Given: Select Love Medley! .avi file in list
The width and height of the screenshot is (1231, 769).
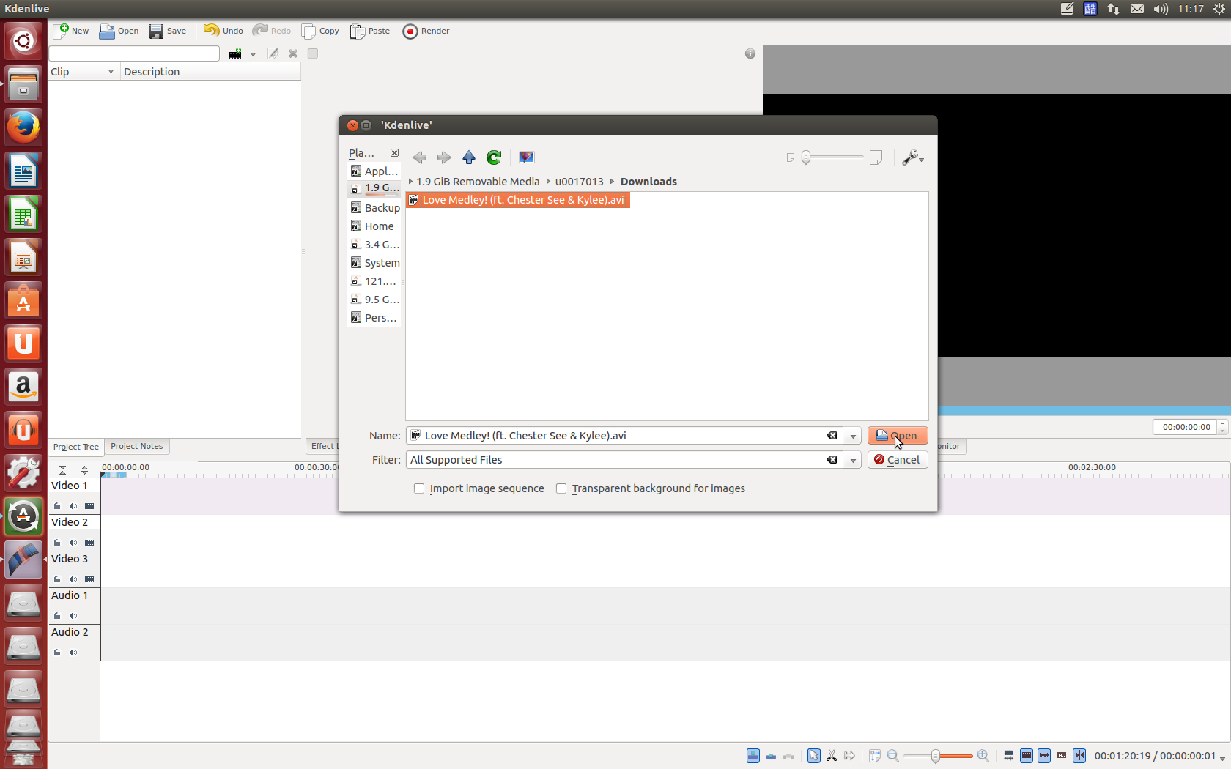Looking at the screenshot, I should 517,200.
